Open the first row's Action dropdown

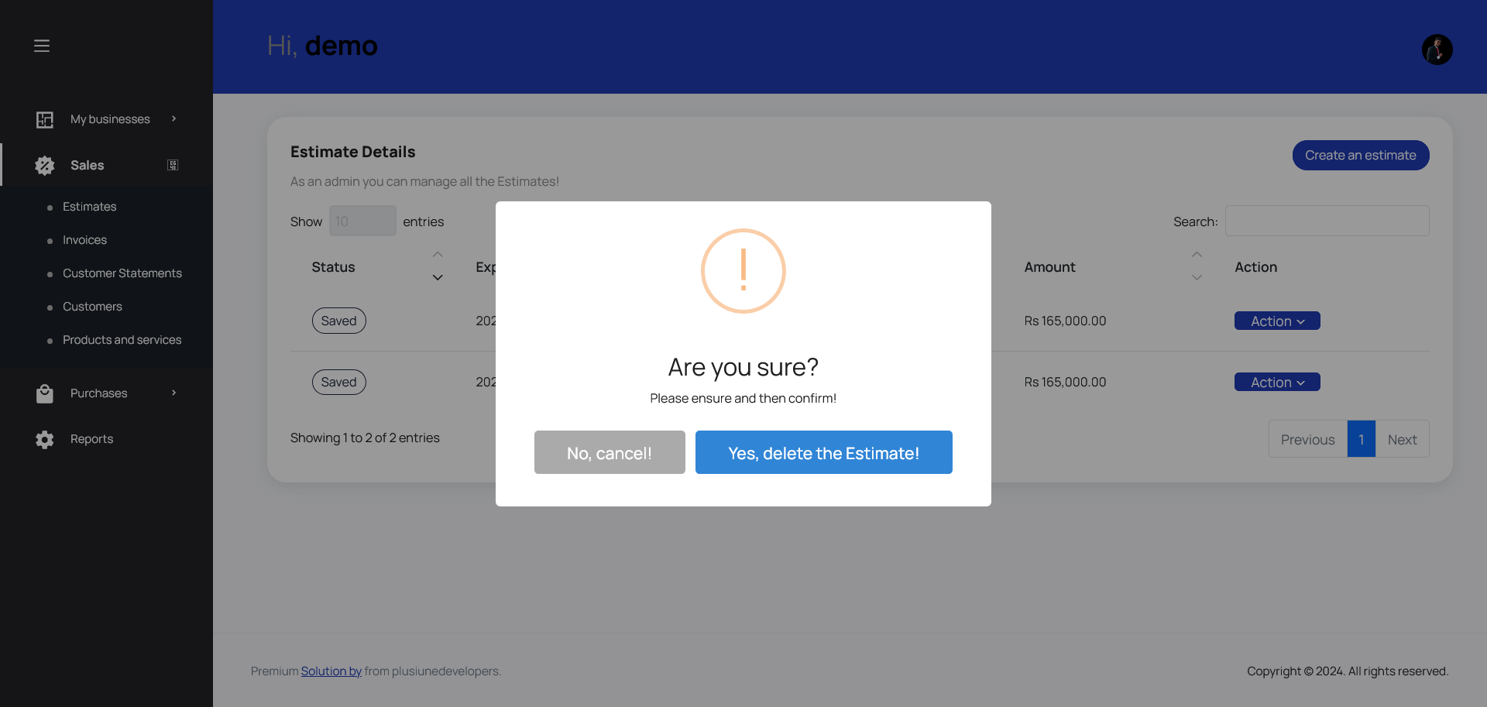(1276, 321)
